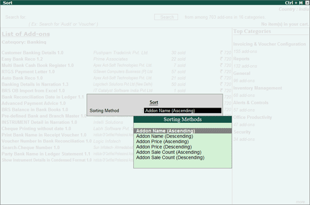
Task: Click IT Catalyst Software India Pvt Ltd vendor
Action: point(123,91)
